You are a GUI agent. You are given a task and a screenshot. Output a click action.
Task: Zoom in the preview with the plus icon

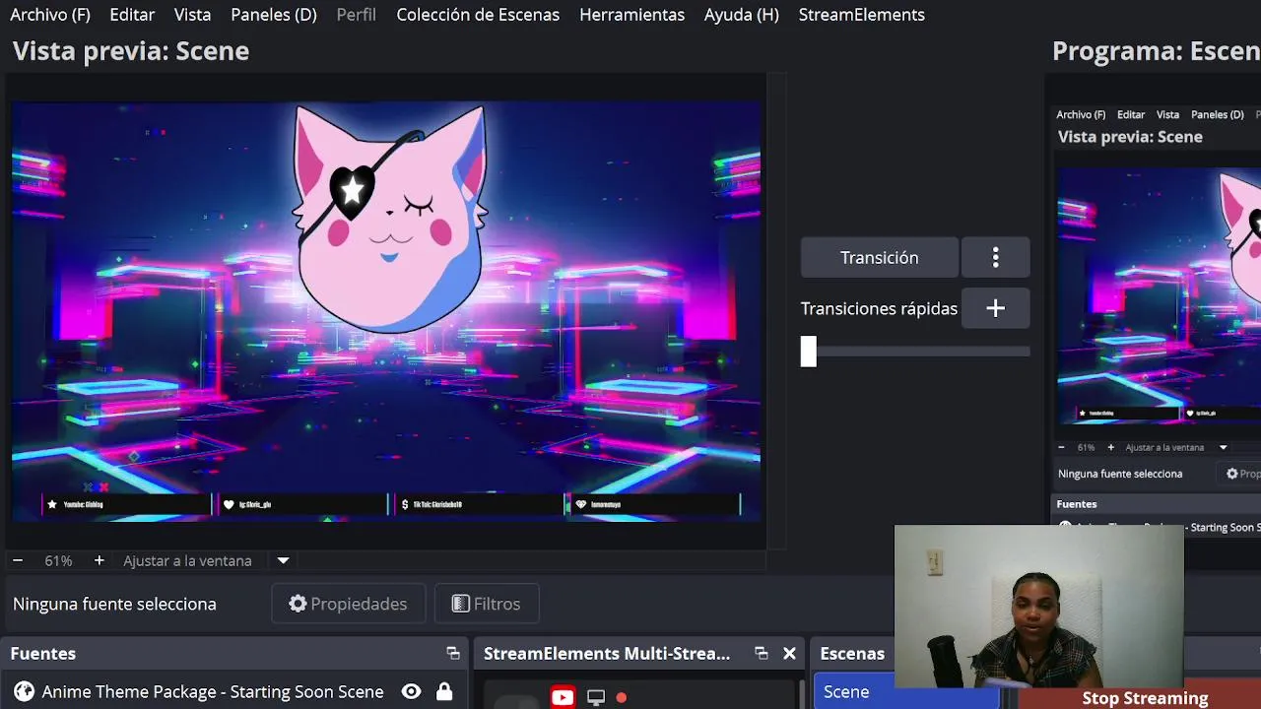pos(99,560)
